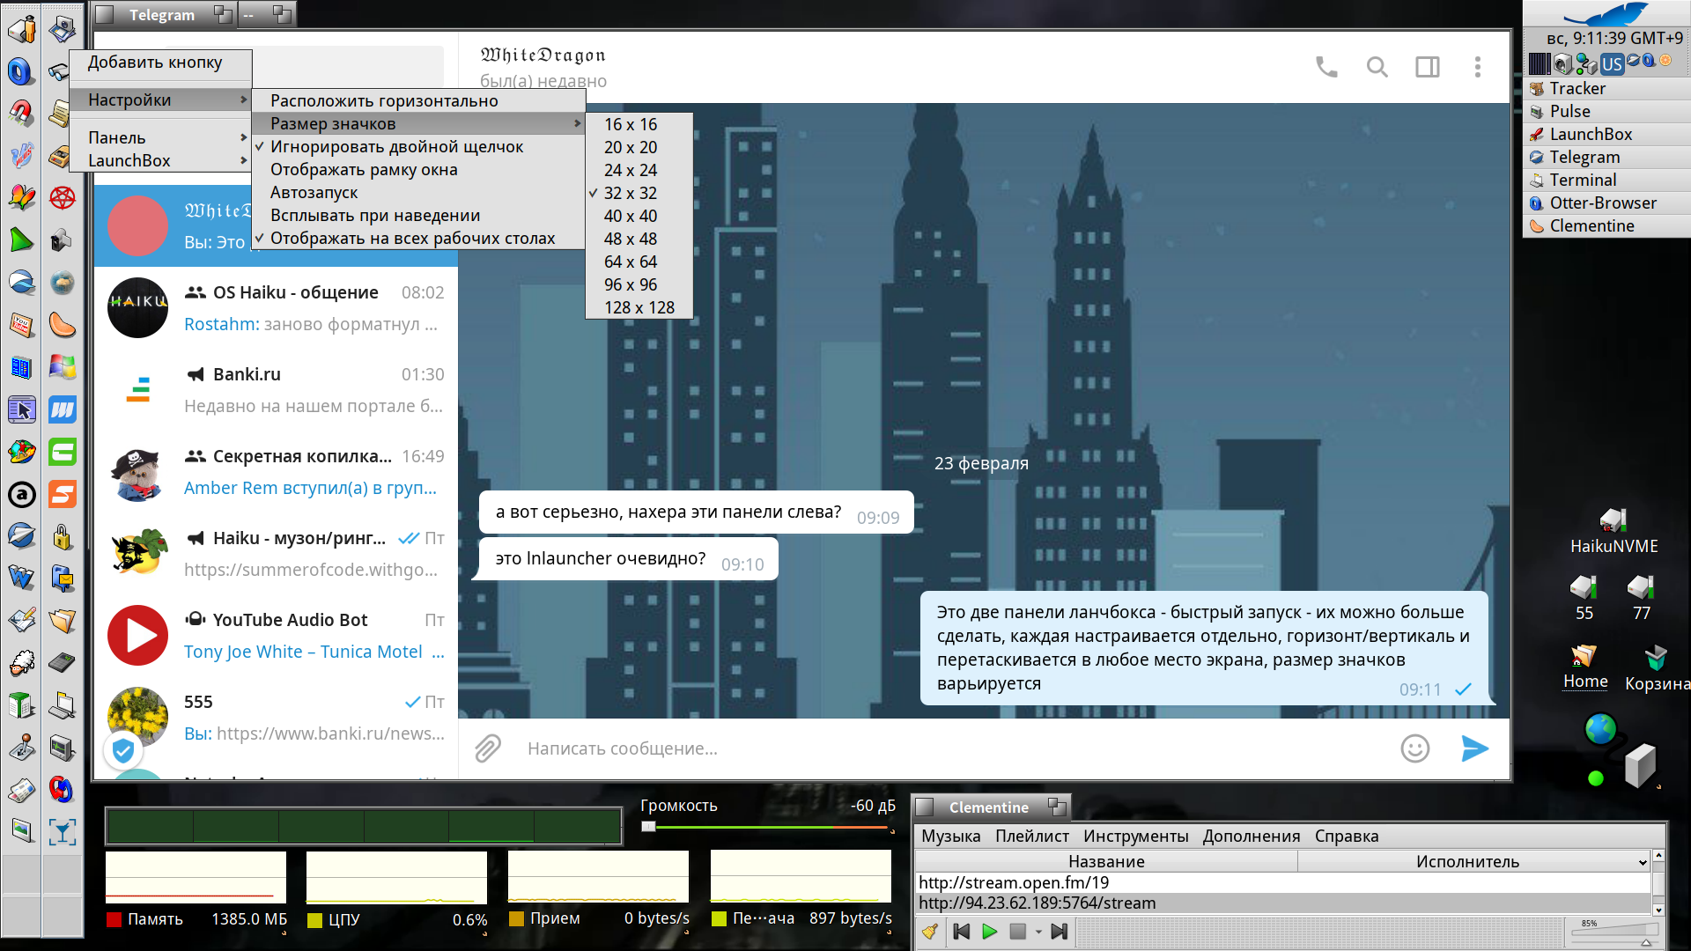Open the Справка menu in Clementine
The width and height of the screenshot is (1691, 951).
point(1347,837)
